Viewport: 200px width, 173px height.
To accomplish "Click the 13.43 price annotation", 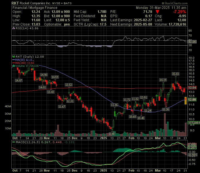I will 51,92.
